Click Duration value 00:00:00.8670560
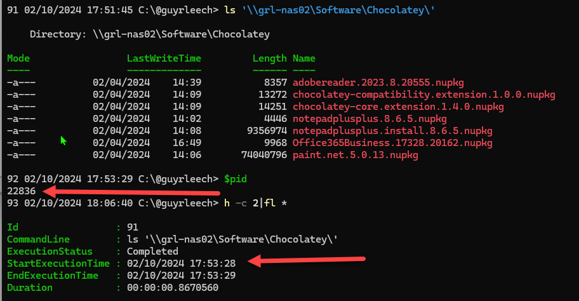The height and width of the screenshot is (301, 579). pos(173,288)
